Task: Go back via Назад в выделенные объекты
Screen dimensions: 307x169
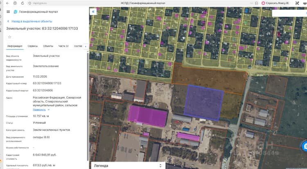Action: point(30,21)
